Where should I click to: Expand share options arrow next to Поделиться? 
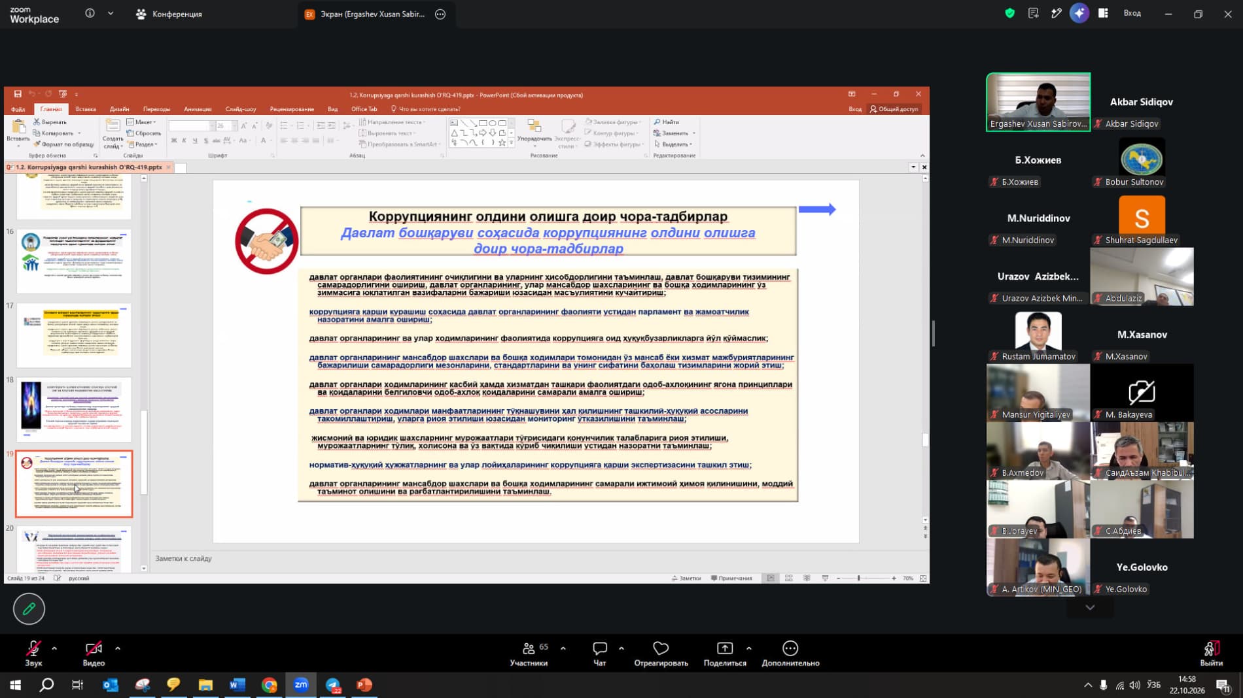tap(749, 648)
